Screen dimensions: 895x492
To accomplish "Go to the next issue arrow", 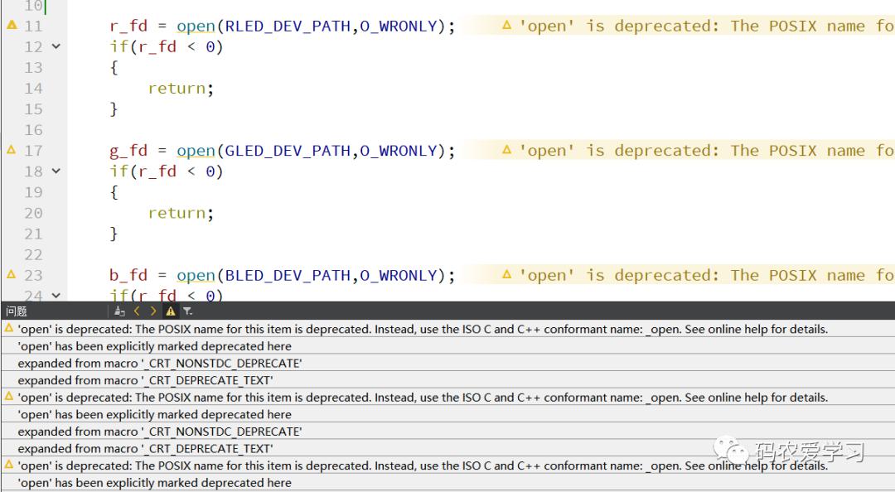I will point(153,311).
